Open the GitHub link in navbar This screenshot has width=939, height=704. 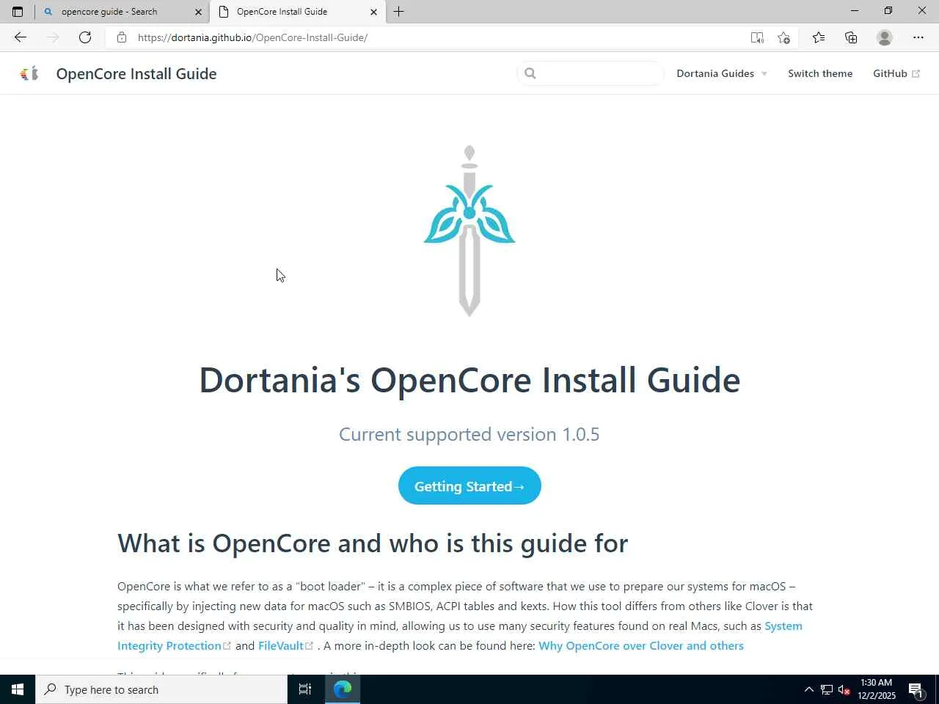[x=896, y=73]
